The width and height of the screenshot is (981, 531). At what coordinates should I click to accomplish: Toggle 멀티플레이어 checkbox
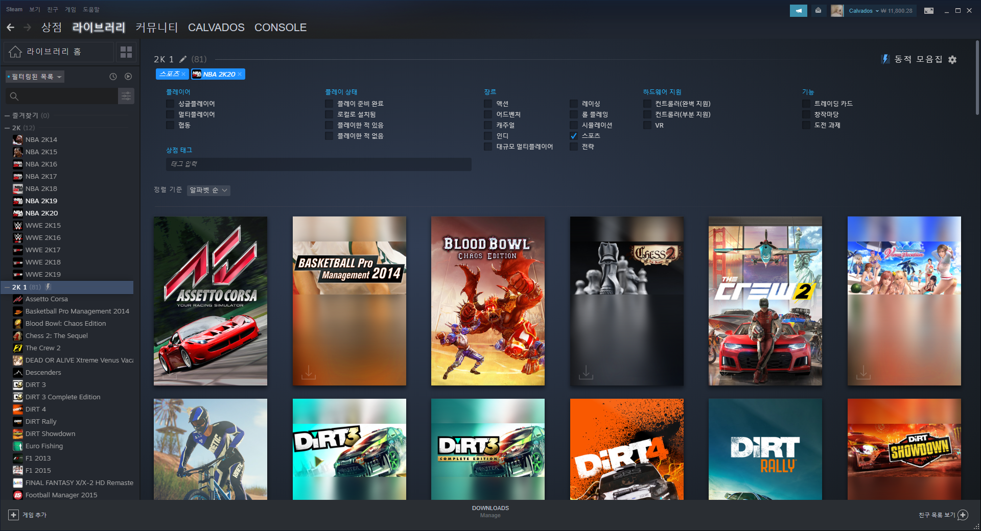click(170, 114)
